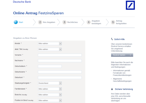Click the phone icon beside Sofort-Hilfe
This screenshot has width=146, height=103.
112,39
